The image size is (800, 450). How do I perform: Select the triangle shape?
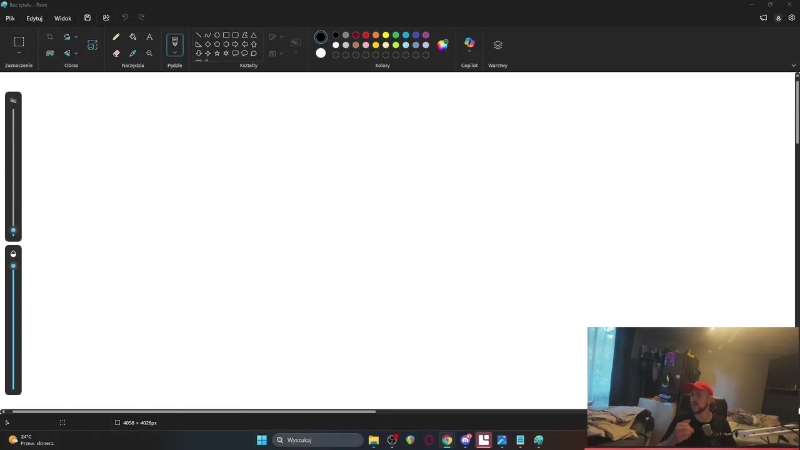coord(254,35)
